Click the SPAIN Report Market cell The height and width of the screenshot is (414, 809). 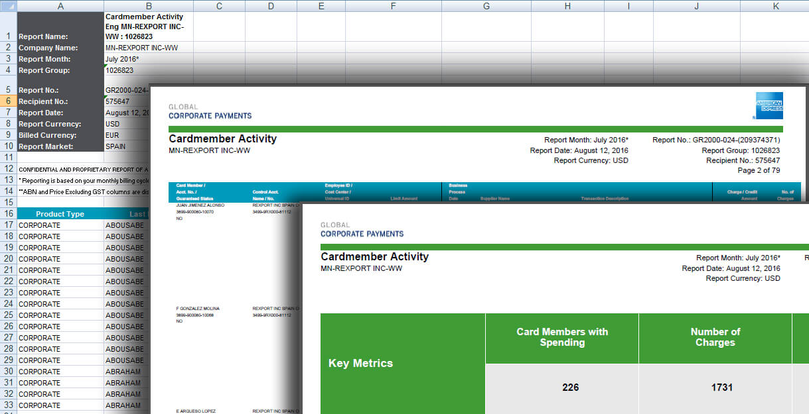[x=114, y=146]
